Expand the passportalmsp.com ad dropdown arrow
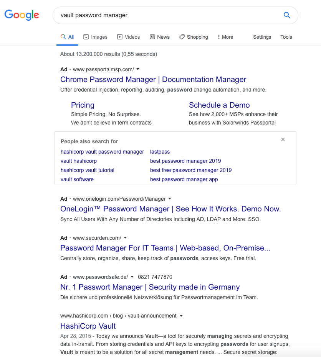The image size is (321, 357). 138,69
